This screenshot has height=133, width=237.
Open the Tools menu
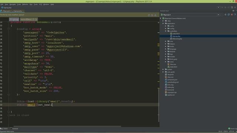(x=36, y=4)
